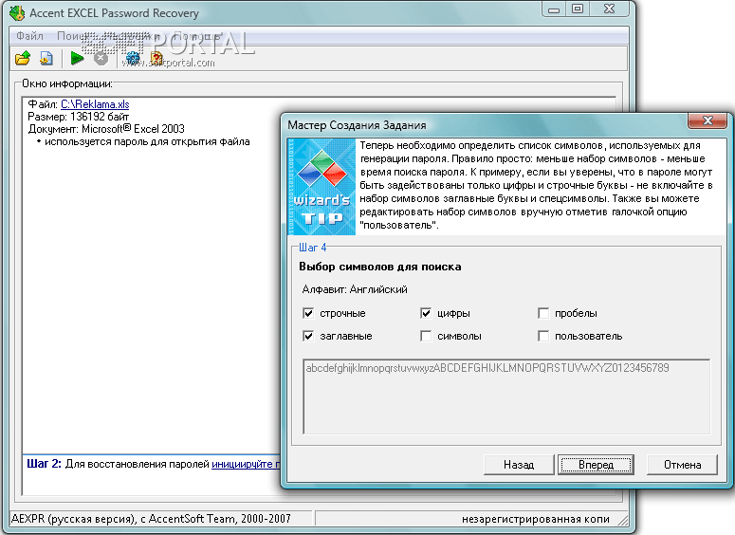This screenshot has width=735, height=535.
Task: Click the 'Окно информации:' label
Action: coord(67,83)
